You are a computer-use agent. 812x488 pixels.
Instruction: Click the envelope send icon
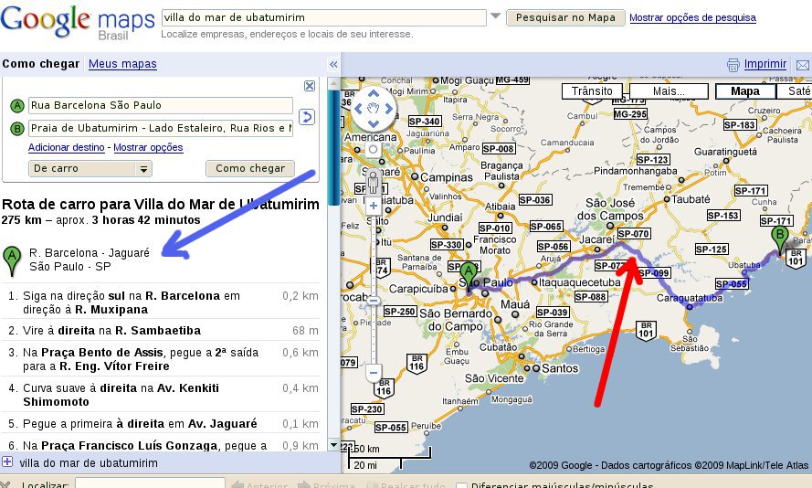(802, 65)
